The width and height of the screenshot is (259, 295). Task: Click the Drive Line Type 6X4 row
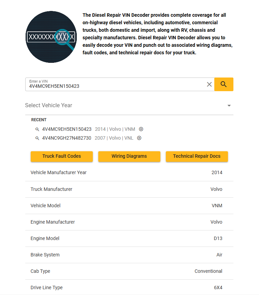pyautogui.click(x=129, y=287)
